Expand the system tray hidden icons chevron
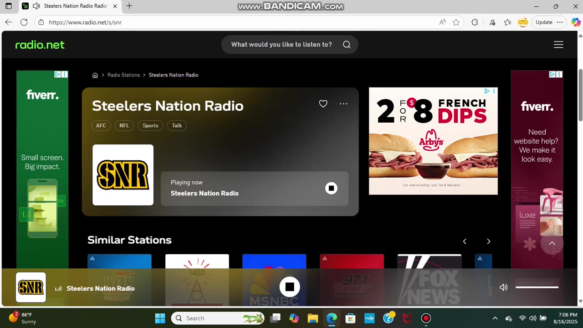This screenshot has width=583, height=328. coord(495,318)
